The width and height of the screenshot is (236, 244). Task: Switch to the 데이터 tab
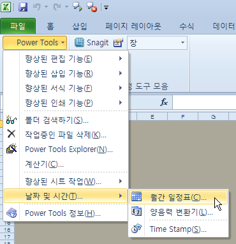click(x=224, y=26)
